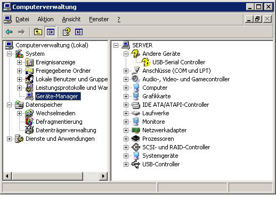Viewport: 276px width, 204px height.
Task: Open the Aktion menu
Action: pos(45,19)
